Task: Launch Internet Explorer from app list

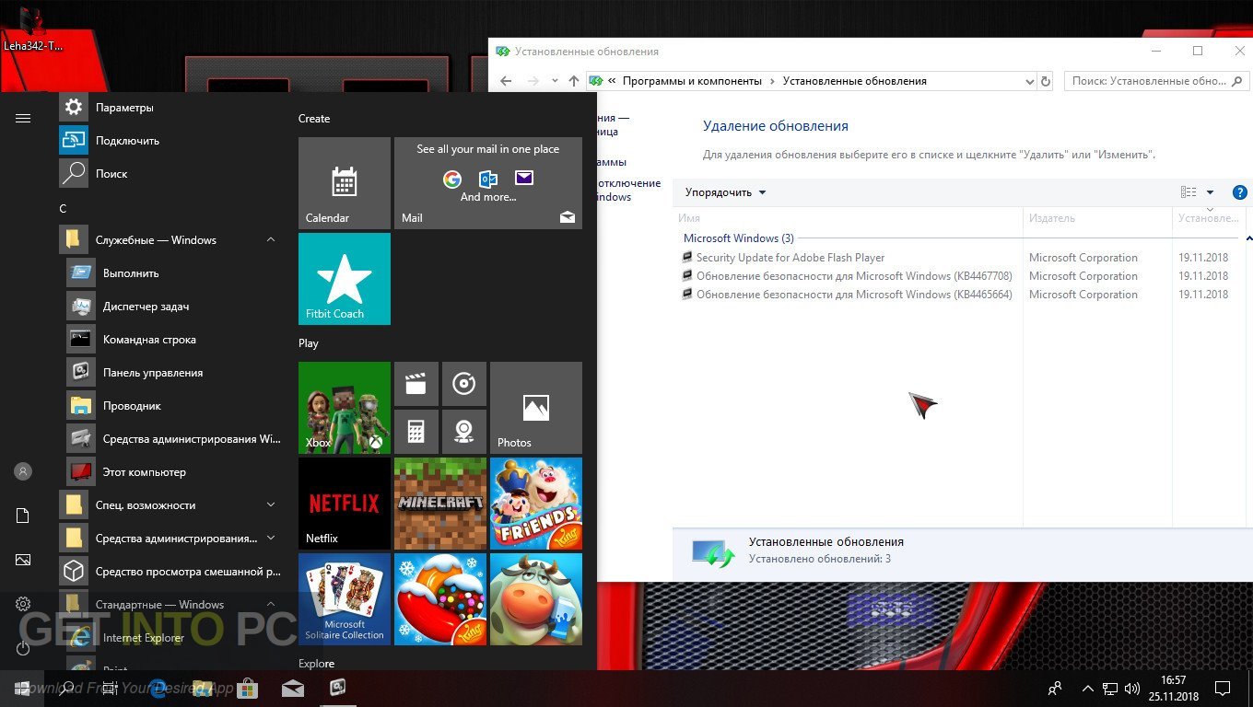Action: point(174,638)
